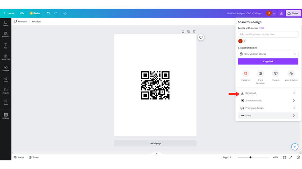Screen dimensions: 302x169
Task: Open the File menu
Action: (22, 13)
